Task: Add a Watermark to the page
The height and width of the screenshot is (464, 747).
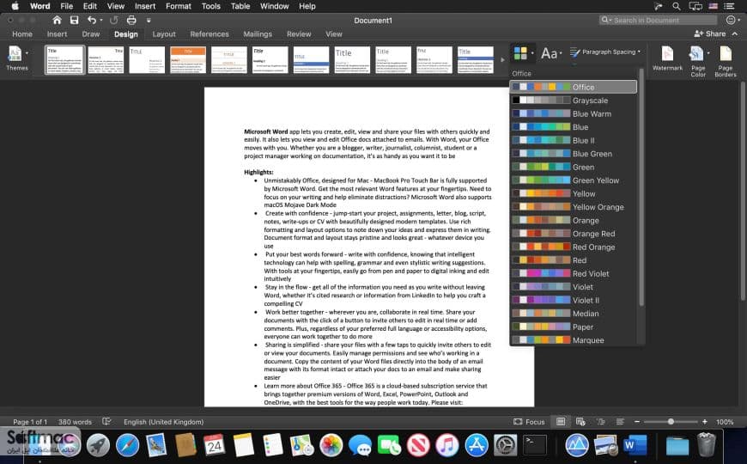Action: click(x=667, y=58)
